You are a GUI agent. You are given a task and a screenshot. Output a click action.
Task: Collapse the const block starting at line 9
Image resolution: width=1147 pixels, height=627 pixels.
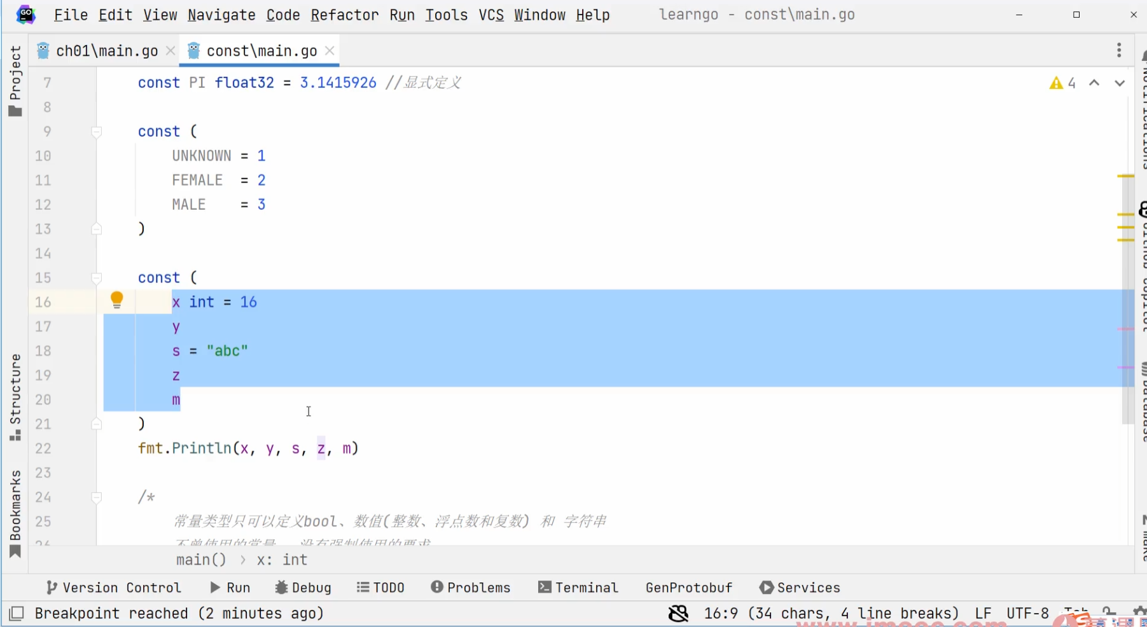[x=97, y=132]
